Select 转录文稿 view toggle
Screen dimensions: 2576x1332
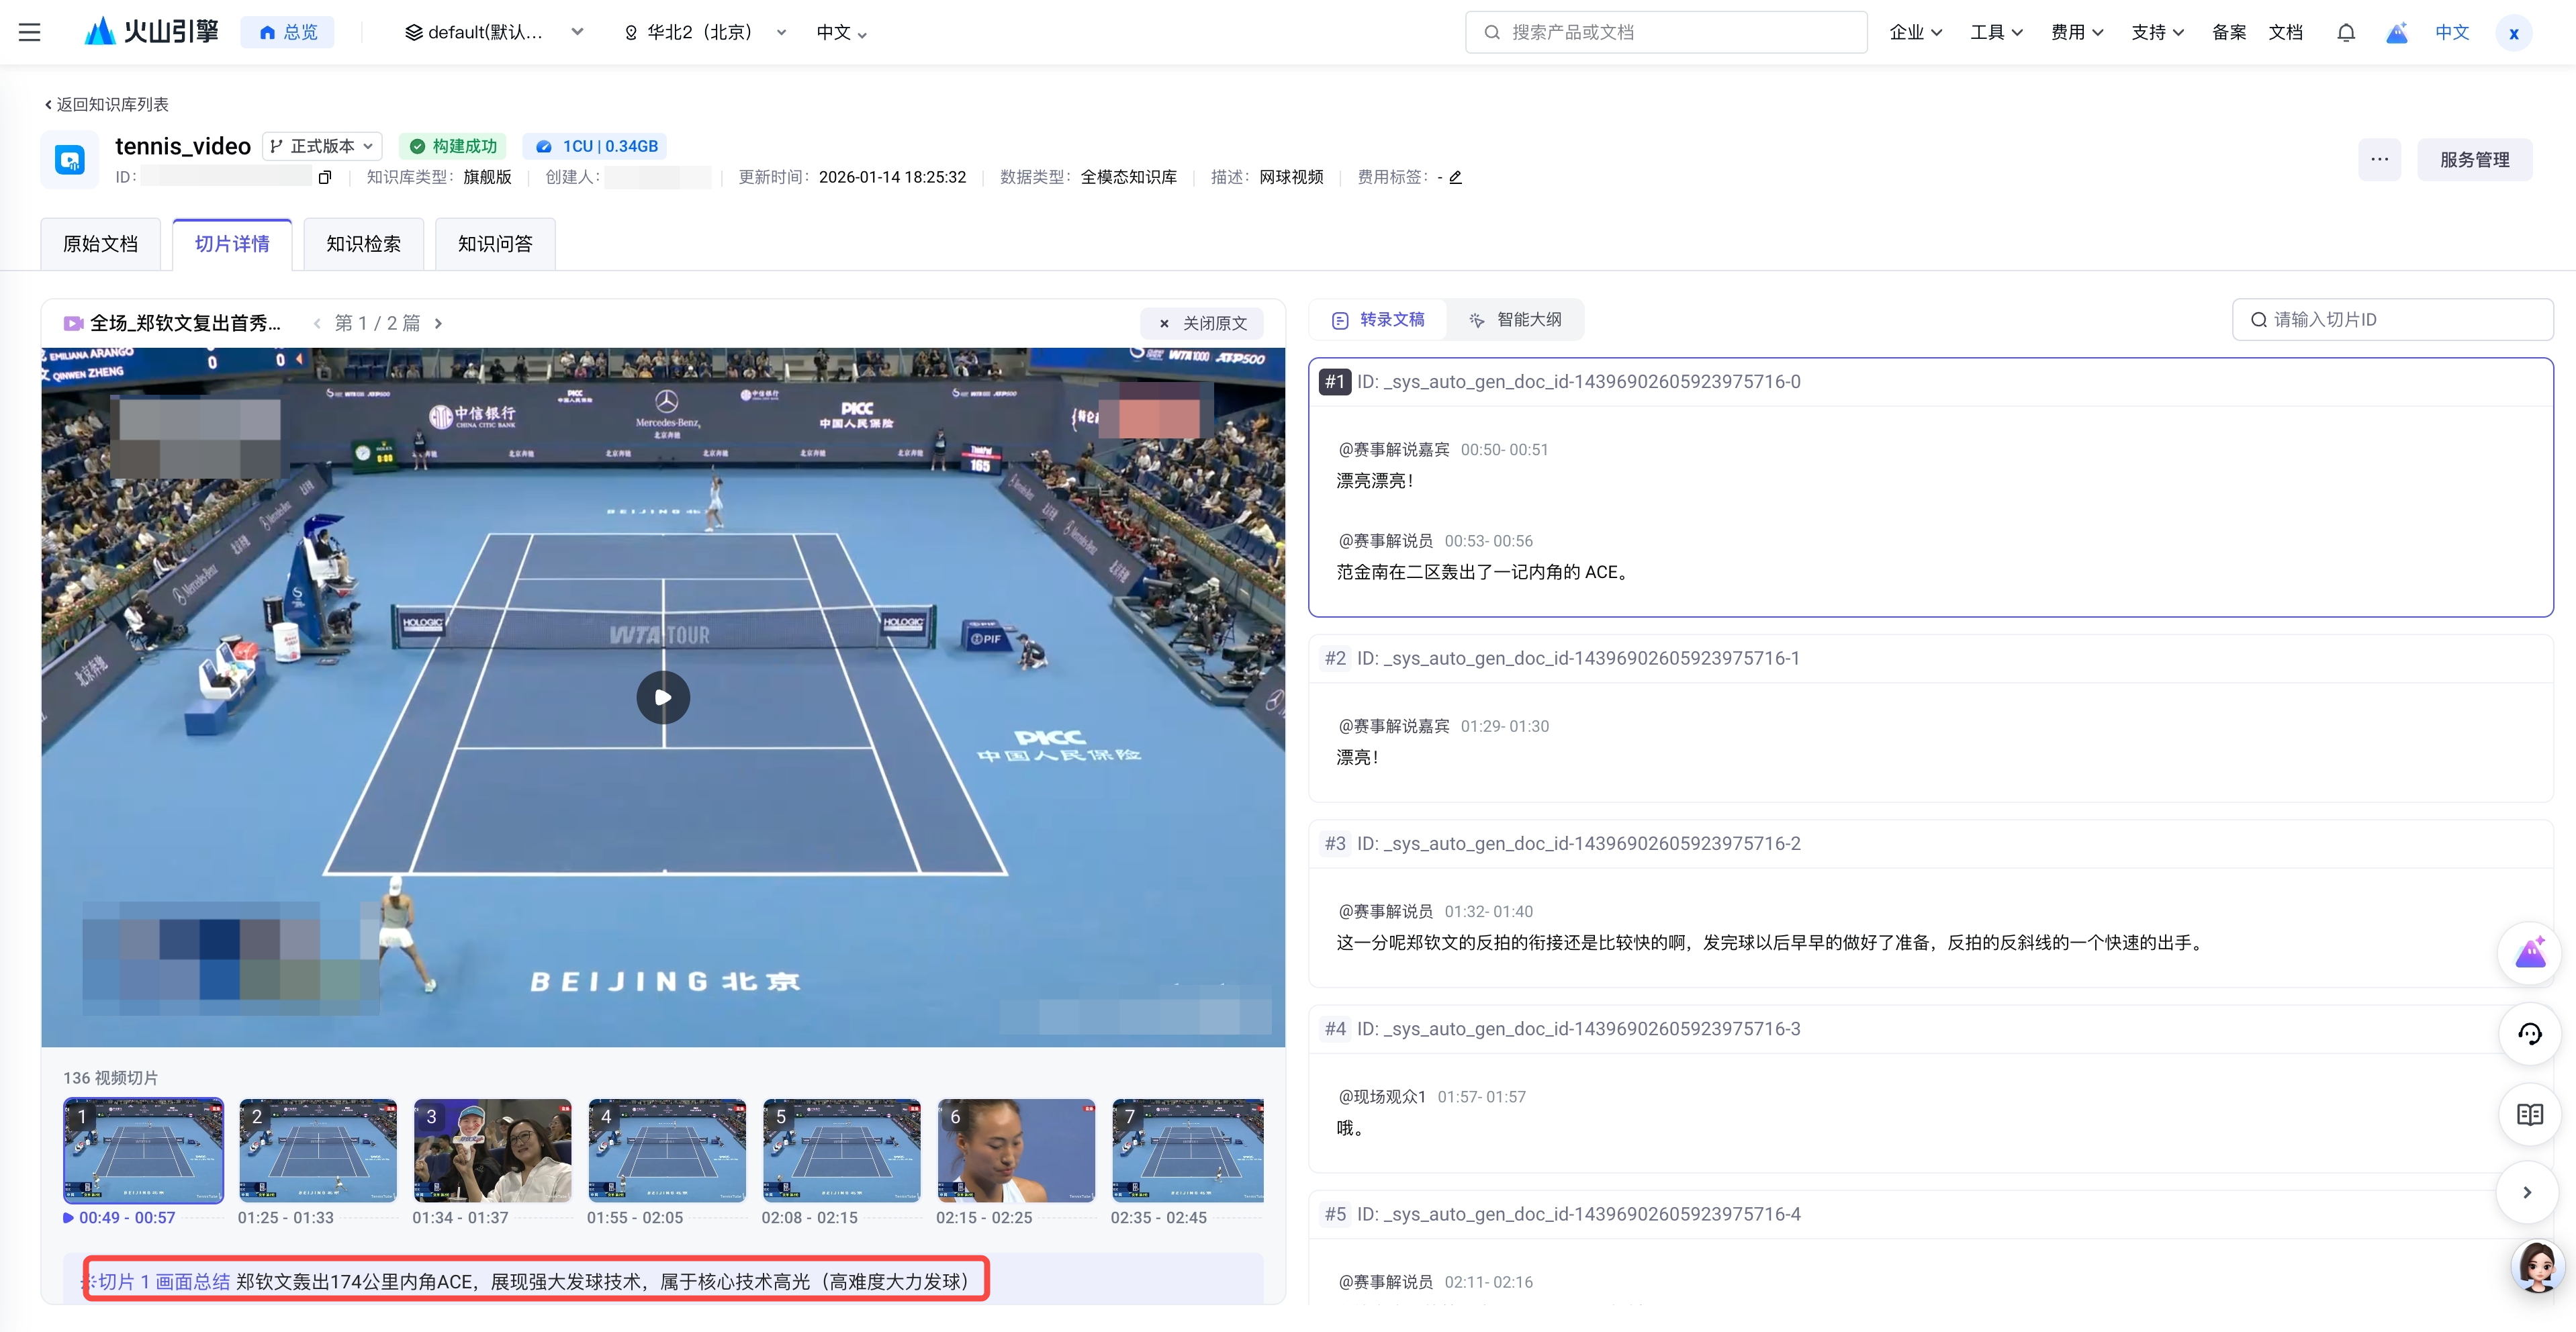1378,320
